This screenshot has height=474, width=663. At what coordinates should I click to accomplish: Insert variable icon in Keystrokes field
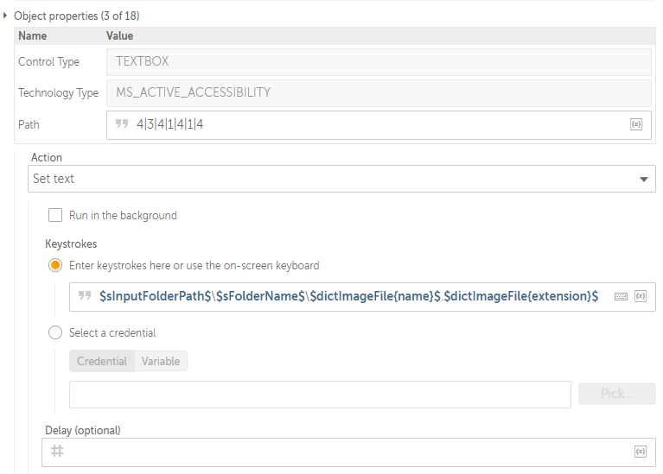pos(641,296)
